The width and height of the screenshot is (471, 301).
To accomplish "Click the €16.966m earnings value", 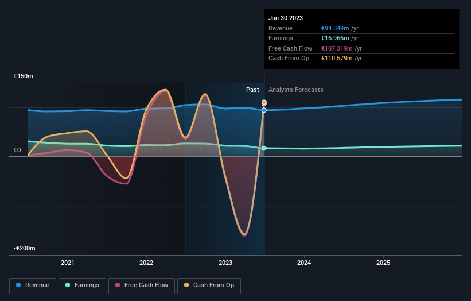I will pos(335,38).
